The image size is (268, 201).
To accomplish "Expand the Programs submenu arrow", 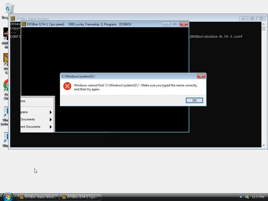I will point(51,112).
